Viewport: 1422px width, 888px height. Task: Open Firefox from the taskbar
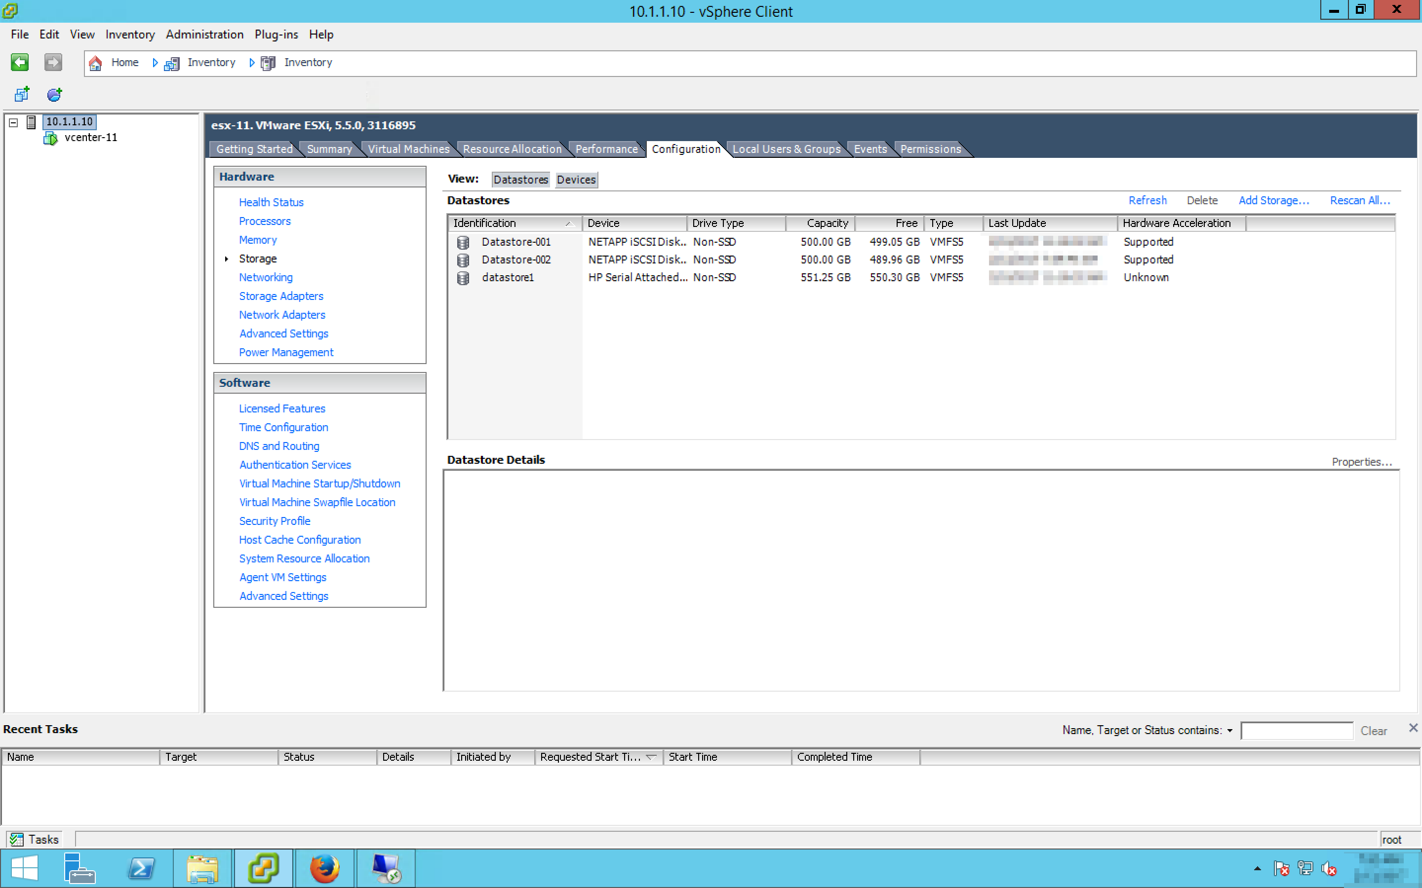325,868
